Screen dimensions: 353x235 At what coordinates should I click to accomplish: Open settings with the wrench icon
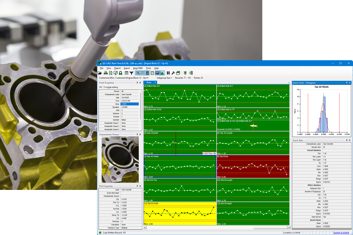pyautogui.click(x=173, y=73)
